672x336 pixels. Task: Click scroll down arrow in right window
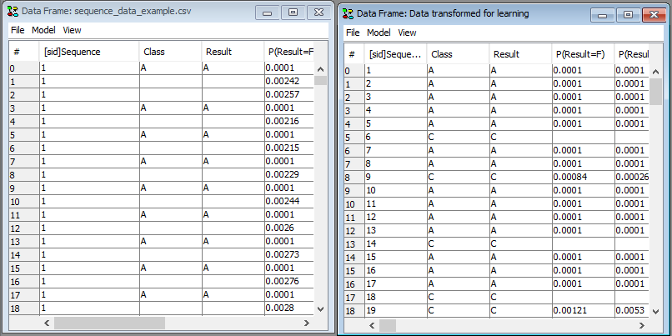click(x=655, y=311)
